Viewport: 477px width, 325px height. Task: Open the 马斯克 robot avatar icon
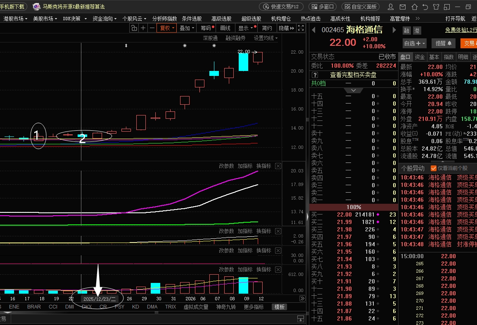point(36,6)
